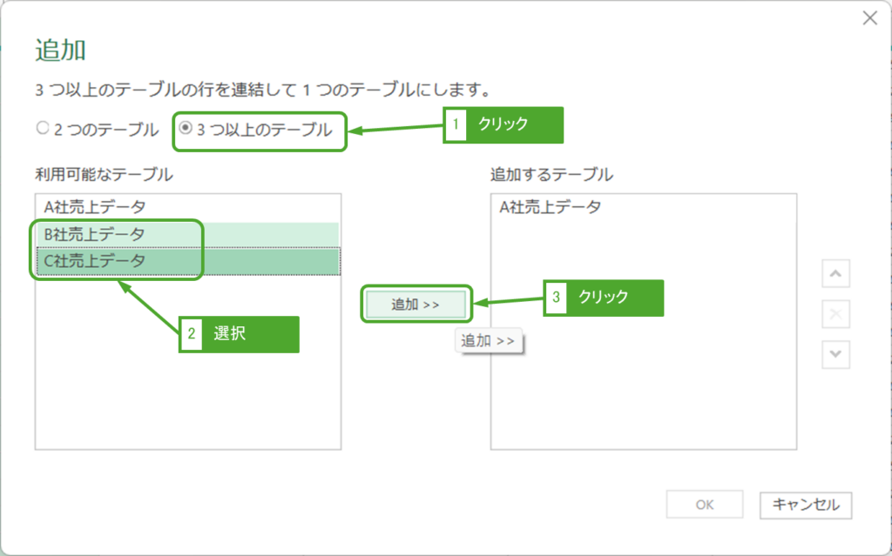Click the 追加 >> button
This screenshot has height=556, width=892.
[416, 305]
